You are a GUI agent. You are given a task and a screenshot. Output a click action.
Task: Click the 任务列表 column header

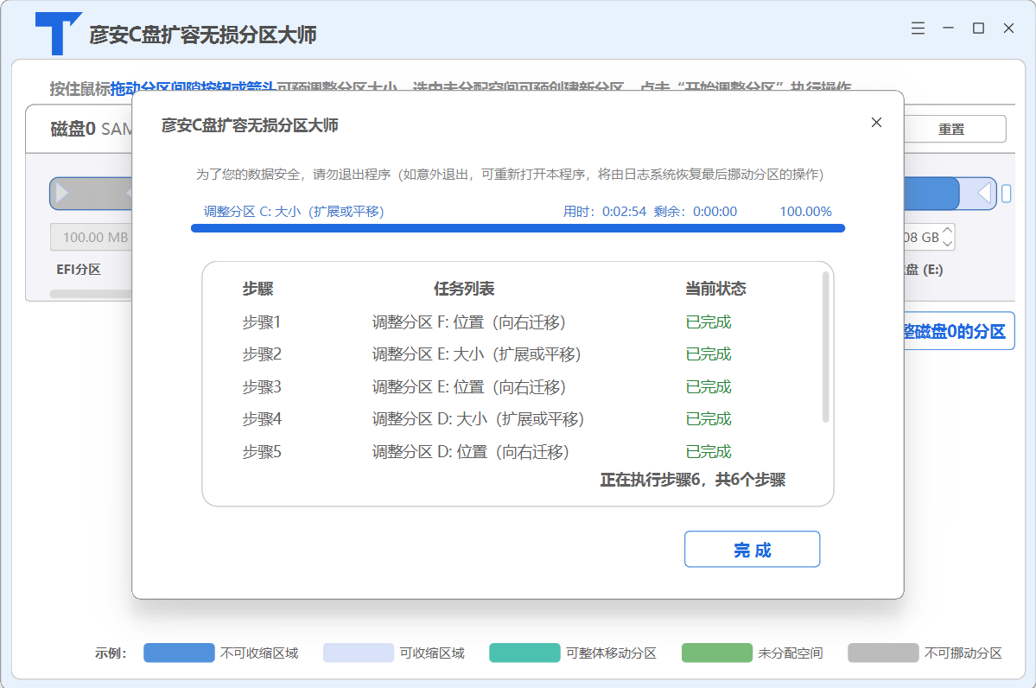[x=464, y=289]
